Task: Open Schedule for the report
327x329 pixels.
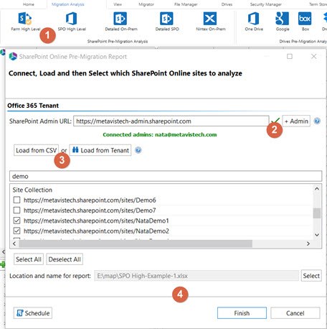Action: (33, 313)
